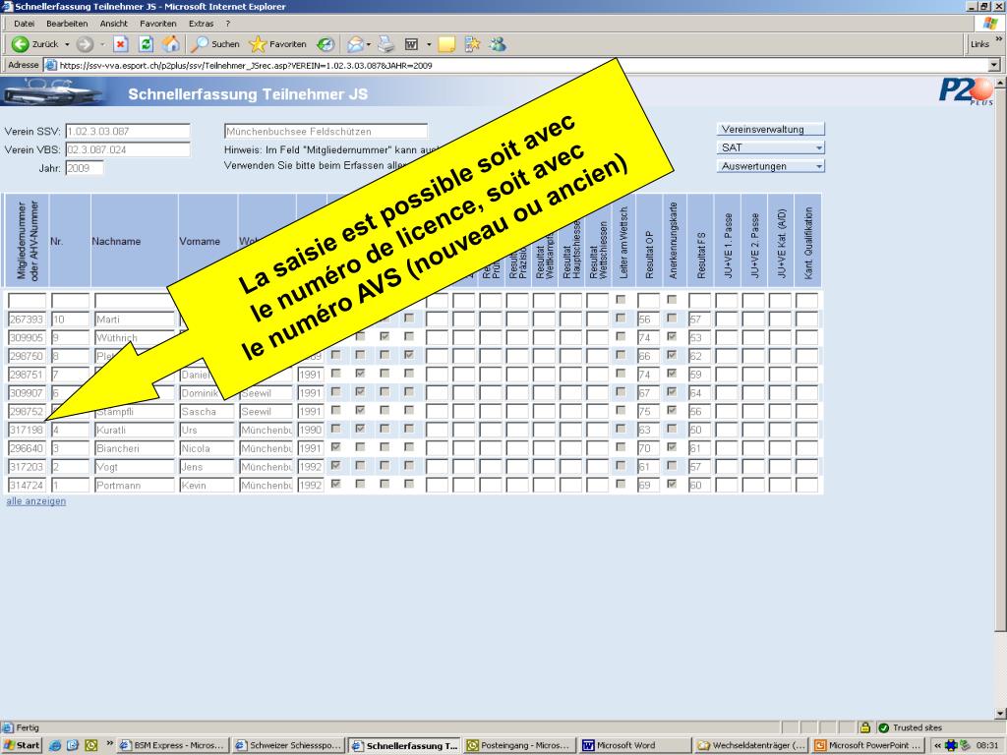Click the Verein SSV number field

click(128, 131)
